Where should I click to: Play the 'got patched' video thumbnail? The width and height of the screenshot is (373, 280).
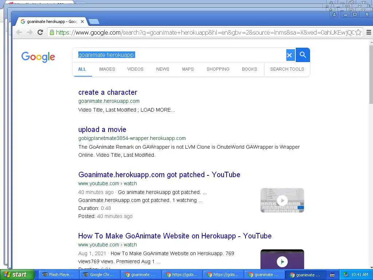pyautogui.click(x=282, y=200)
